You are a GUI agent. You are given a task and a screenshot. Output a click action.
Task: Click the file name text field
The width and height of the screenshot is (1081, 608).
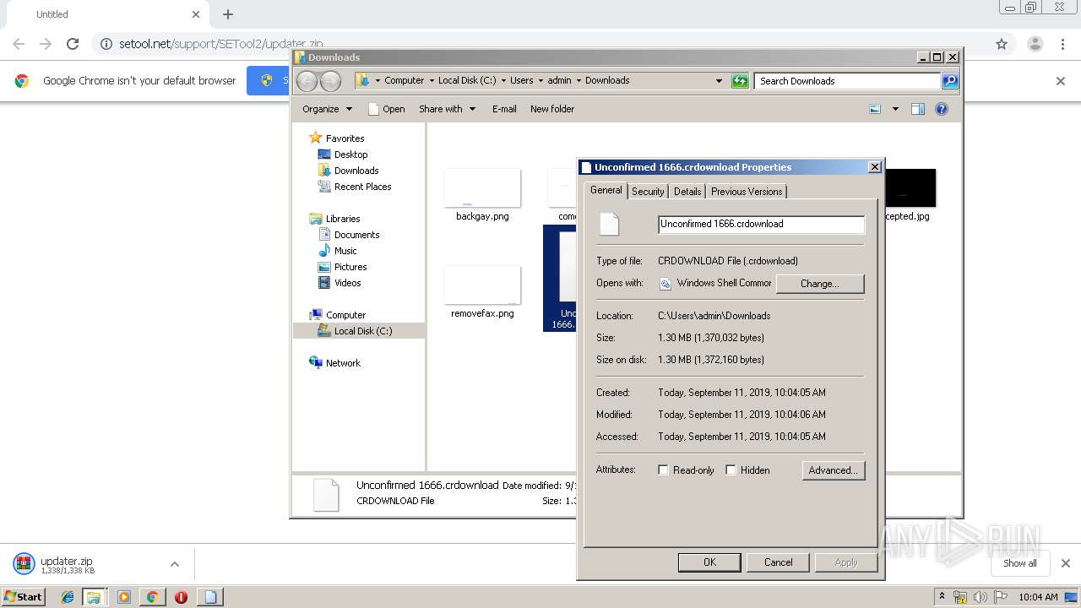761,224
